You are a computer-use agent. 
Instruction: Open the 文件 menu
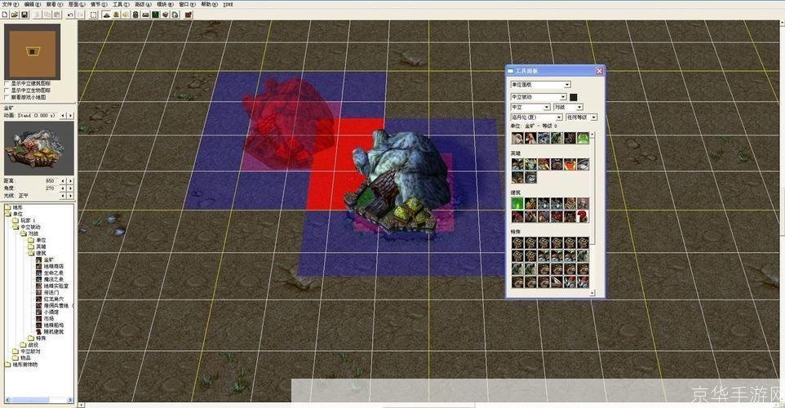coord(10,4)
